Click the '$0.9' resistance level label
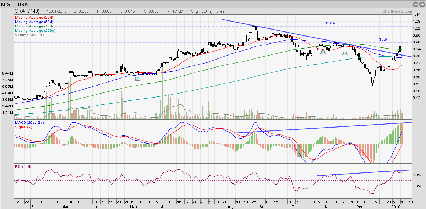Screen dimensions: 426x209 tap(383, 39)
